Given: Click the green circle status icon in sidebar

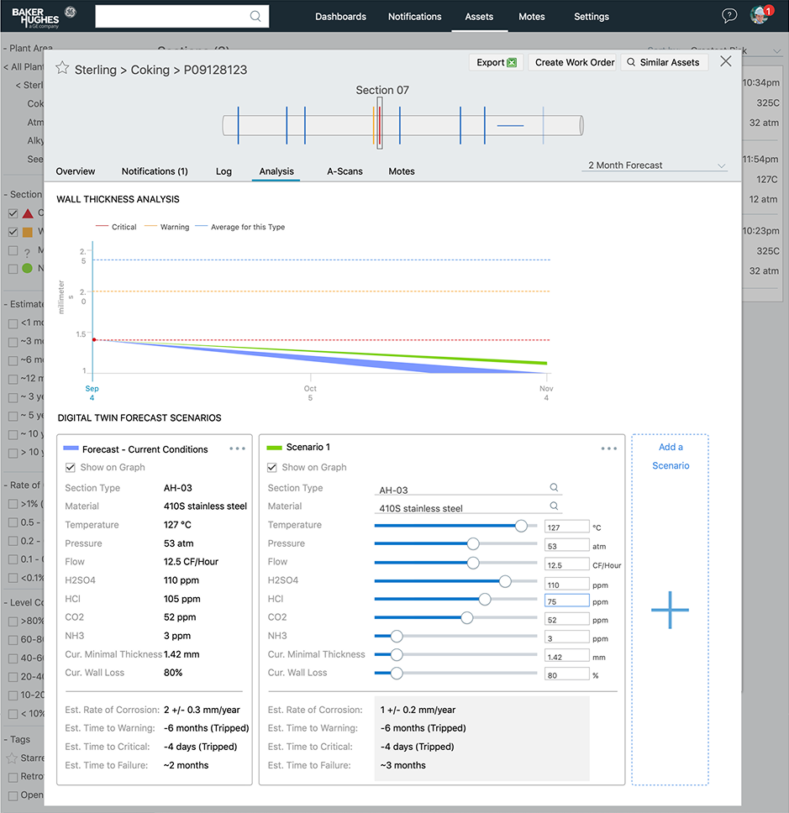Looking at the screenshot, I should [28, 268].
